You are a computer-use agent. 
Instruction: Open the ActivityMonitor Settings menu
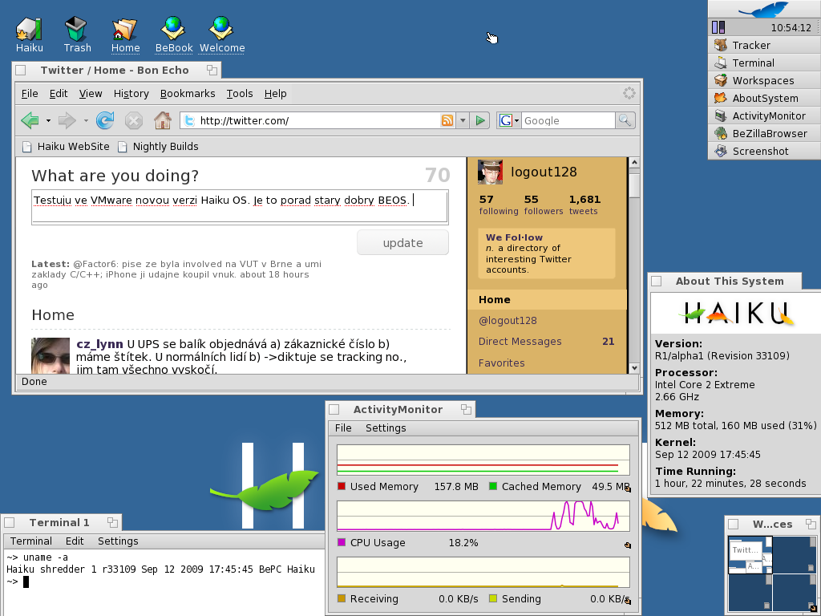[x=386, y=428]
